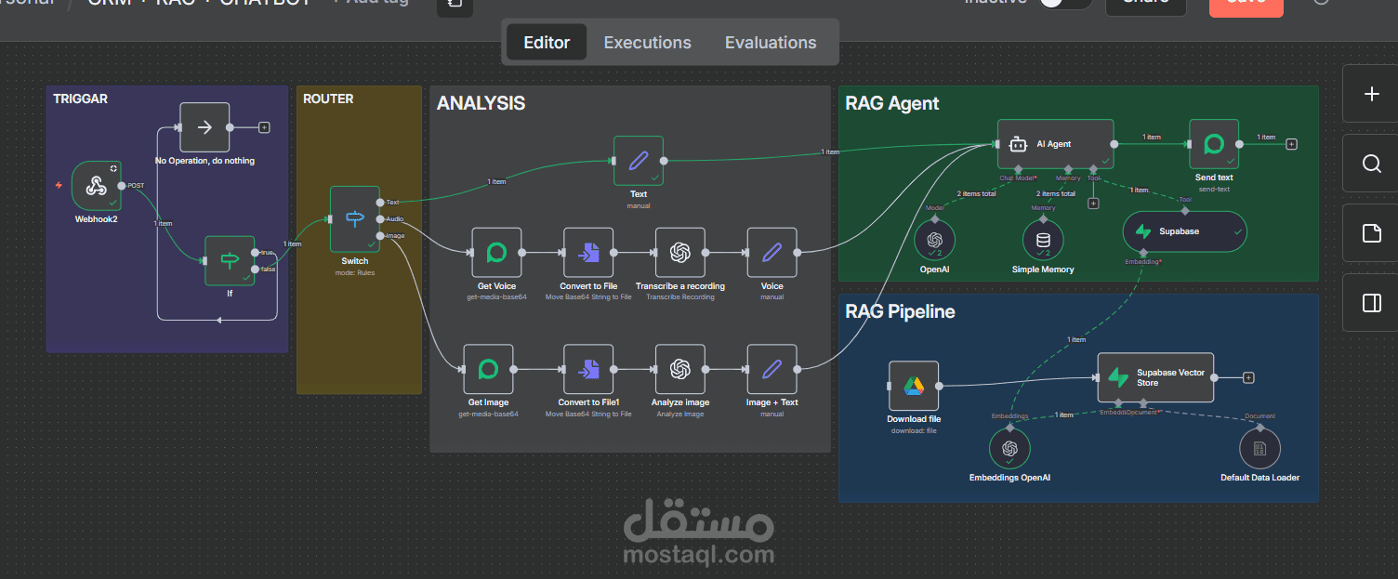The image size is (1398, 579).
Task: Select the Supabase Vector Store node
Action: click(1155, 376)
